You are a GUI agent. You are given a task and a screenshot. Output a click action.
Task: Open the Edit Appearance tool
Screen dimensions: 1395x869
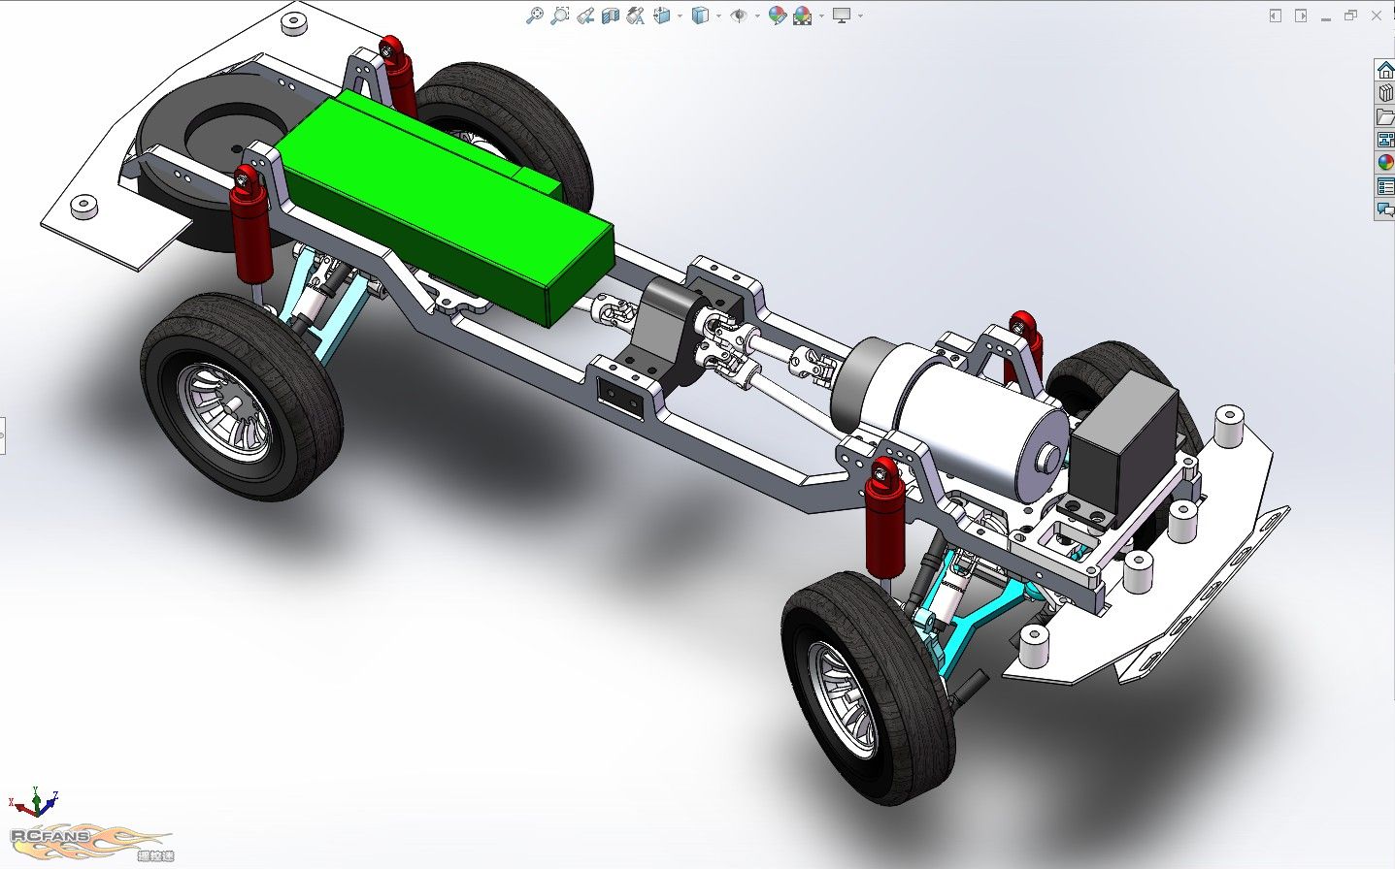(x=777, y=16)
